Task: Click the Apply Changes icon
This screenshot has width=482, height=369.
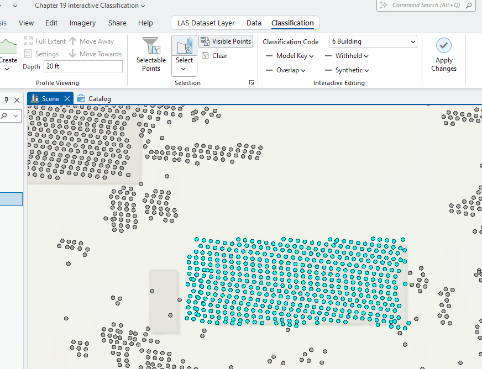Action: [x=444, y=45]
